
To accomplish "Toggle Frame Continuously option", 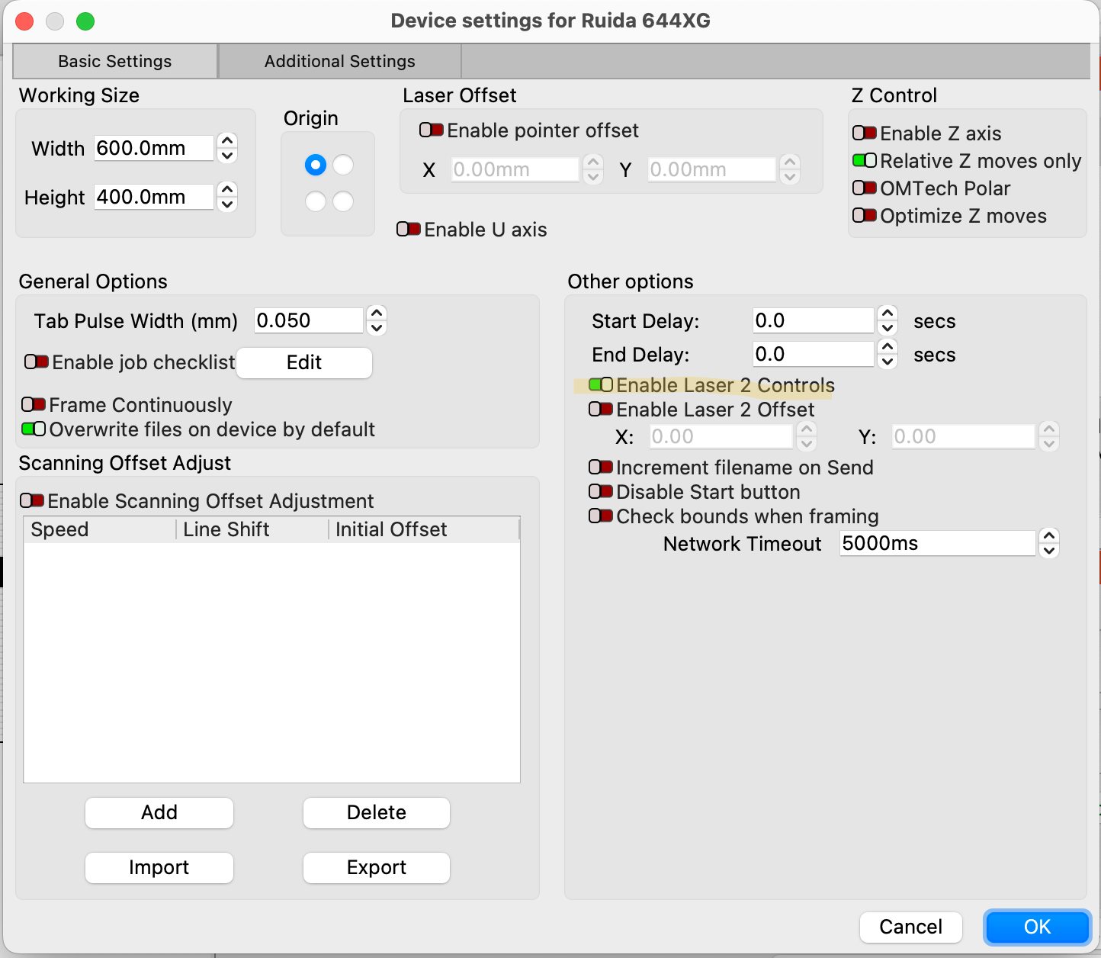I will pyautogui.click(x=34, y=405).
